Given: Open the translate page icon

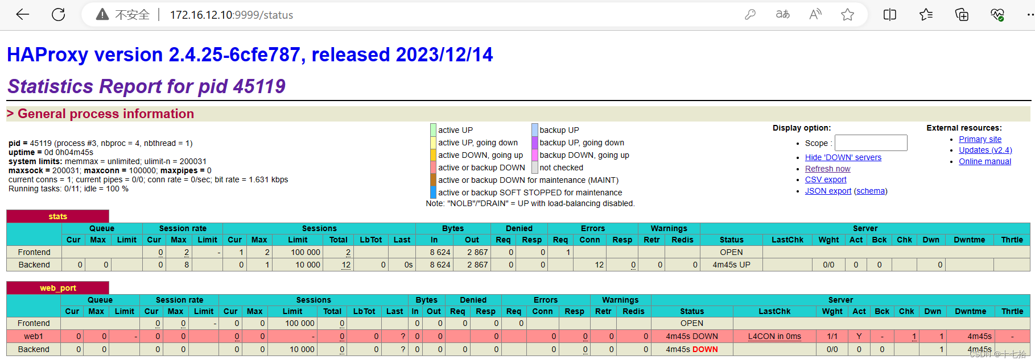Looking at the screenshot, I should click(783, 15).
